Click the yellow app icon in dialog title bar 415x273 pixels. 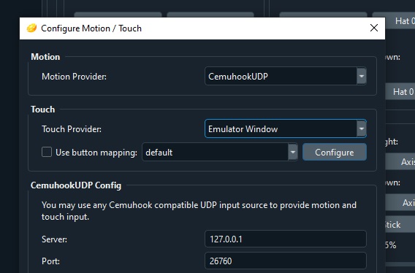click(31, 28)
